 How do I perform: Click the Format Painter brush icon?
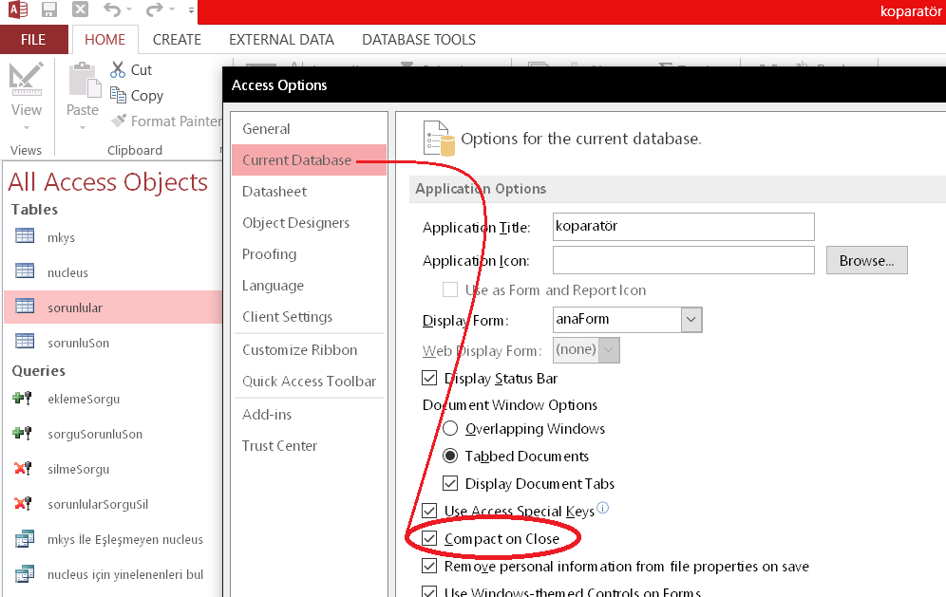pyautogui.click(x=119, y=121)
